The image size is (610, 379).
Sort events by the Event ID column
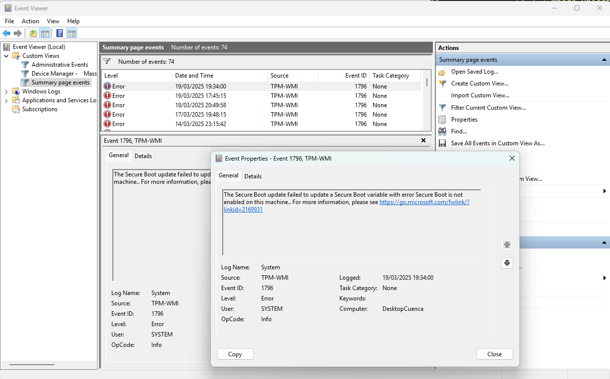coord(344,76)
